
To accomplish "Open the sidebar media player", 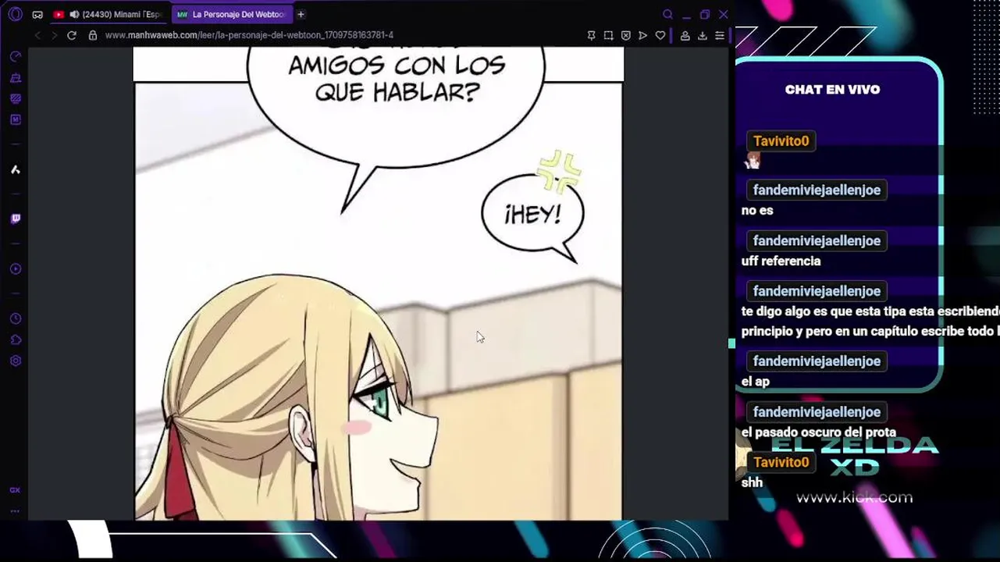I will pos(15,269).
